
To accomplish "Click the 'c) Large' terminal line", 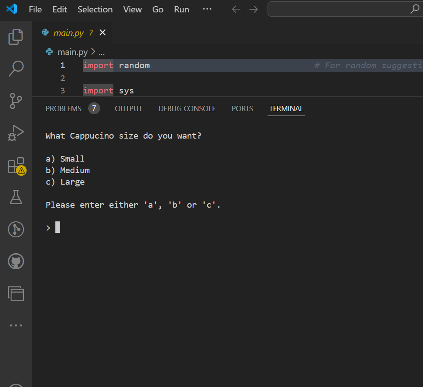I will tap(65, 182).
